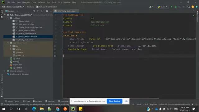This screenshot has width=199, height=112.
Task: Expand External Libraries node
Action: click(5, 71)
